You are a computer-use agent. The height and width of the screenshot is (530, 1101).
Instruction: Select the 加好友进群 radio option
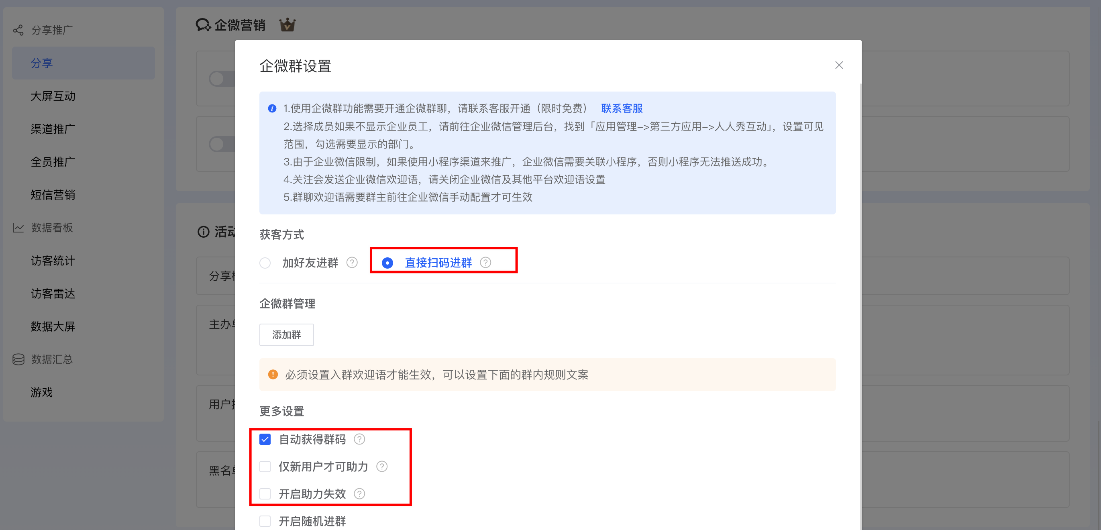(265, 263)
